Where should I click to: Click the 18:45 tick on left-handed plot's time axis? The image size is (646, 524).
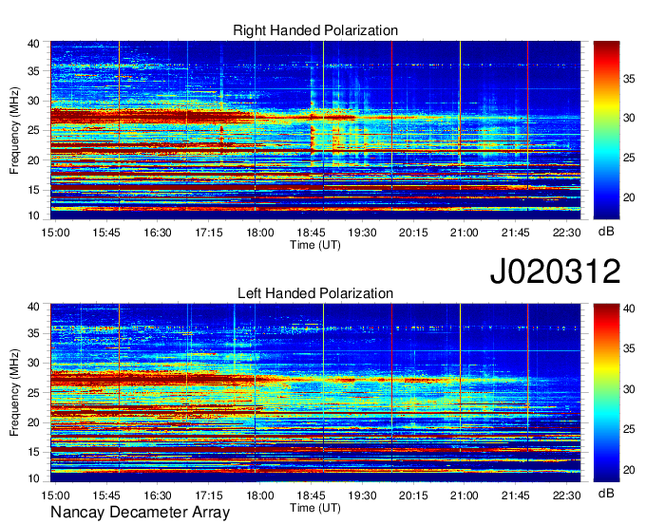click(311, 496)
